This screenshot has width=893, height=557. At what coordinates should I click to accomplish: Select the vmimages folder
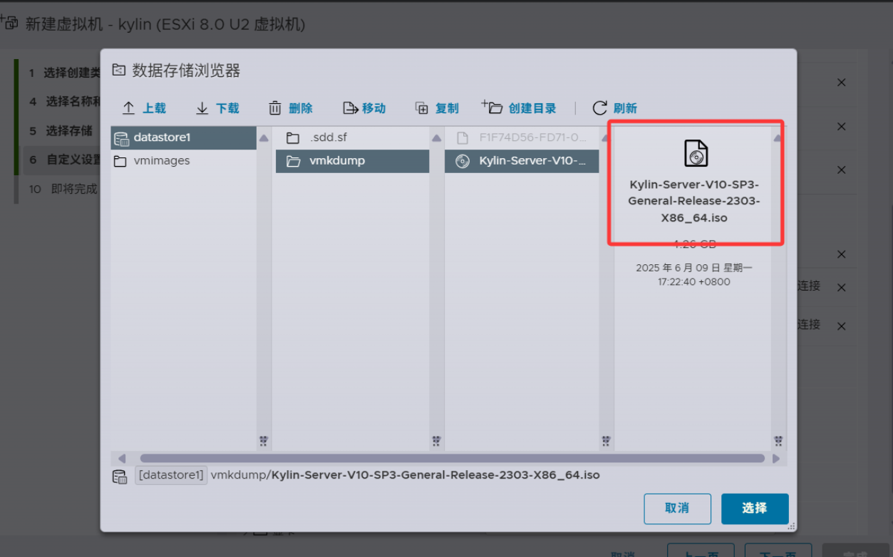click(x=161, y=161)
